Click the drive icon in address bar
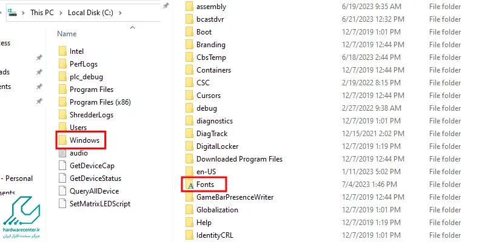 (12, 13)
